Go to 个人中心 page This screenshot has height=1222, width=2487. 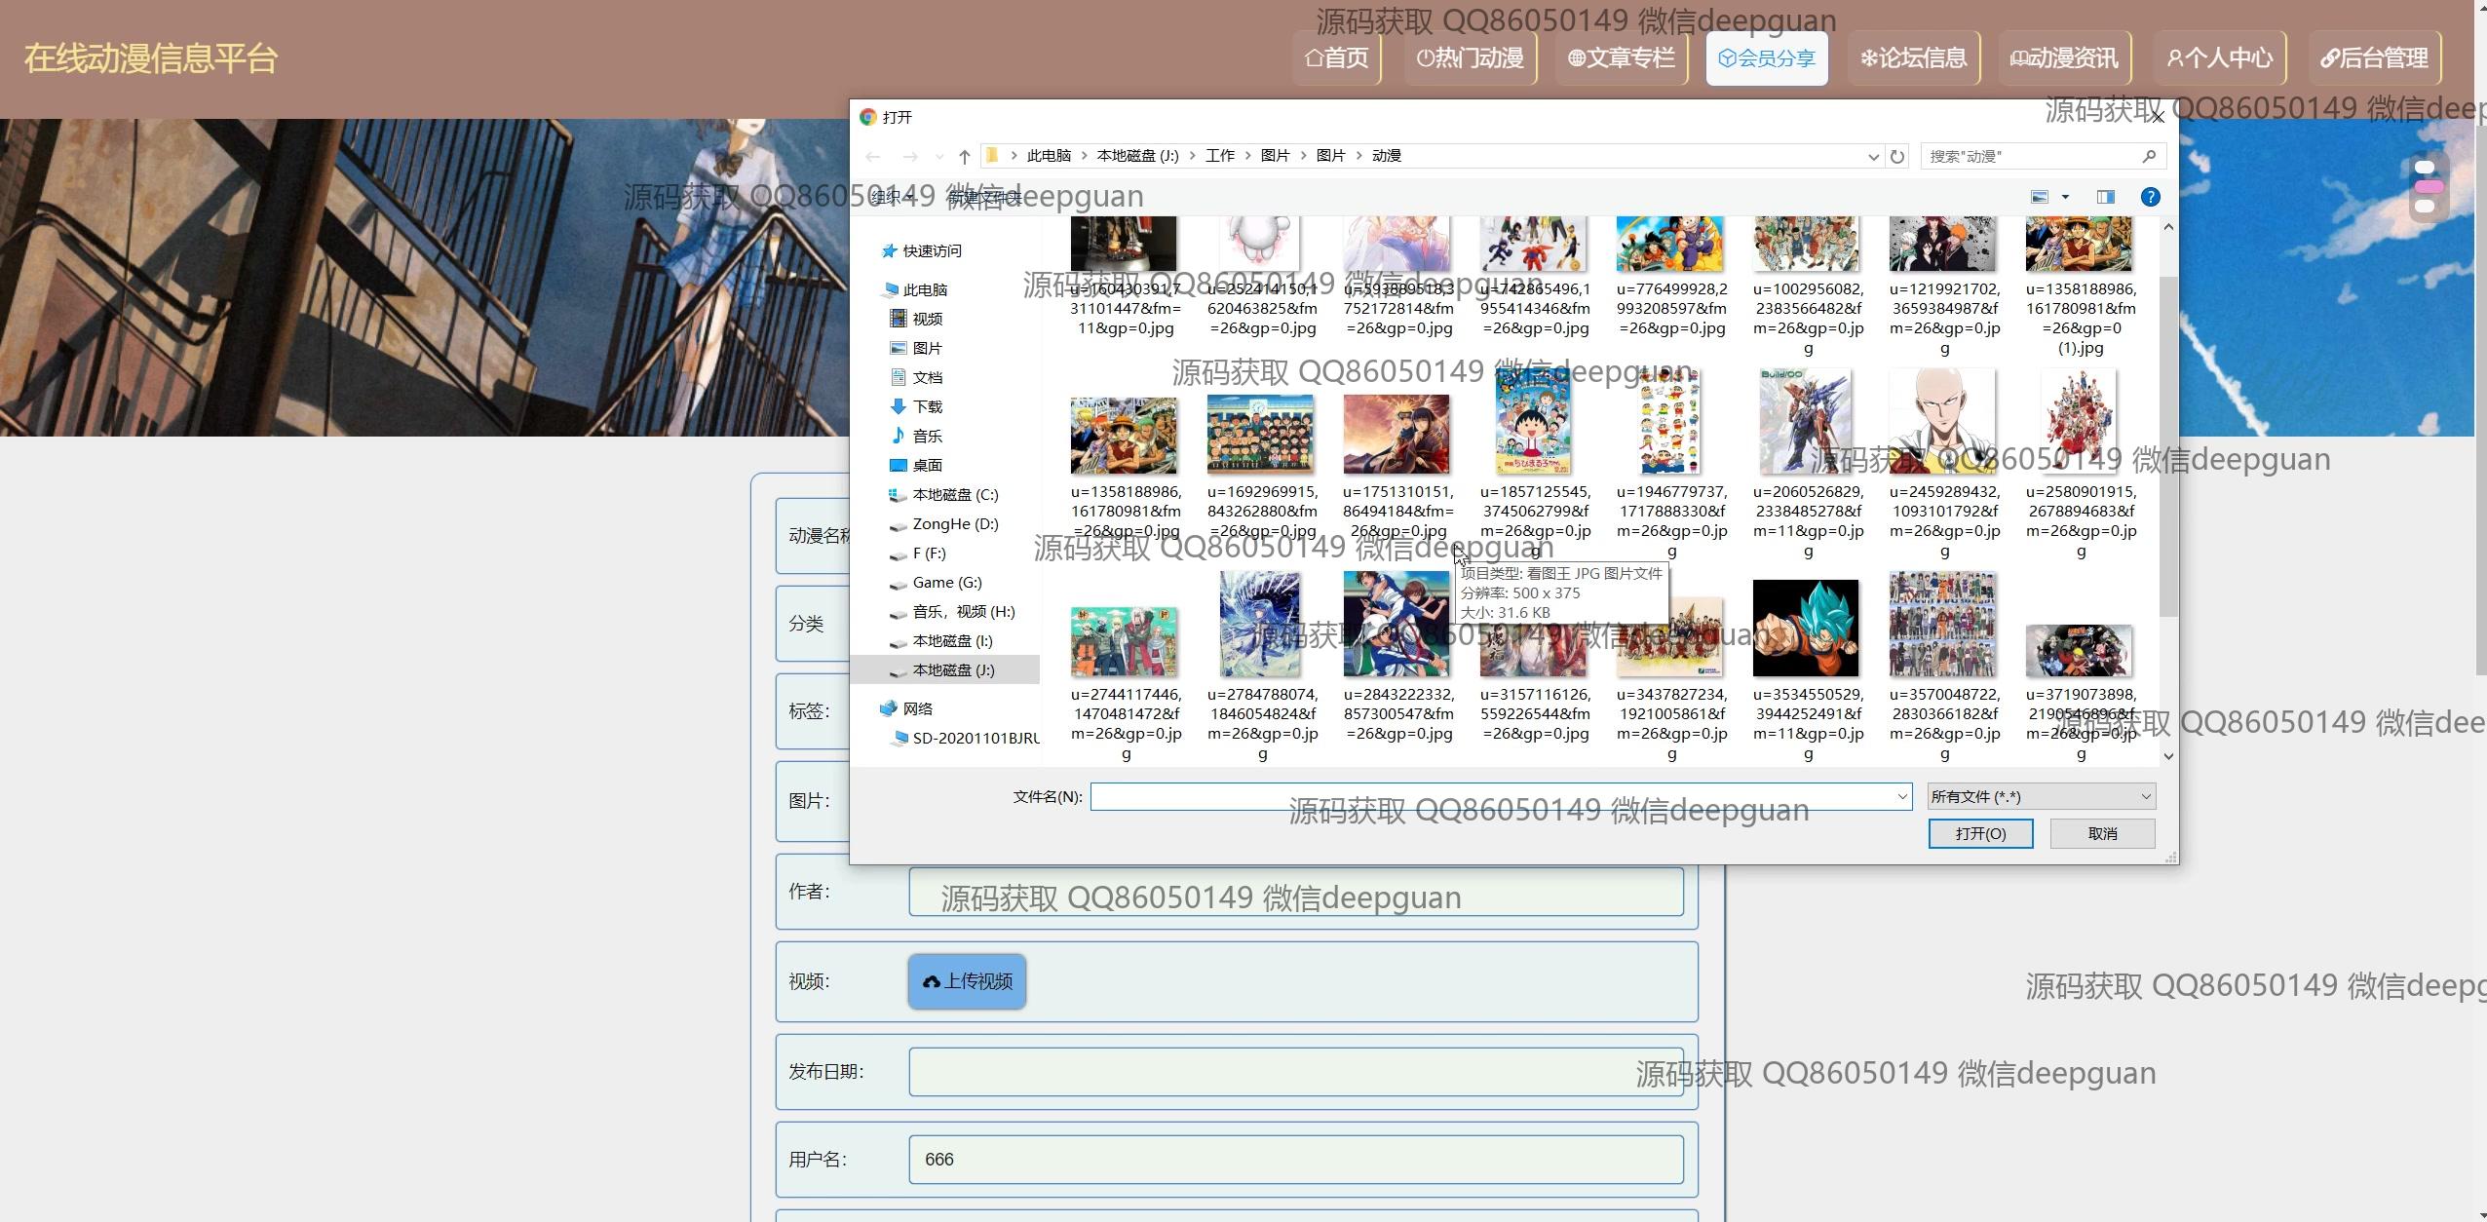tap(2220, 58)
